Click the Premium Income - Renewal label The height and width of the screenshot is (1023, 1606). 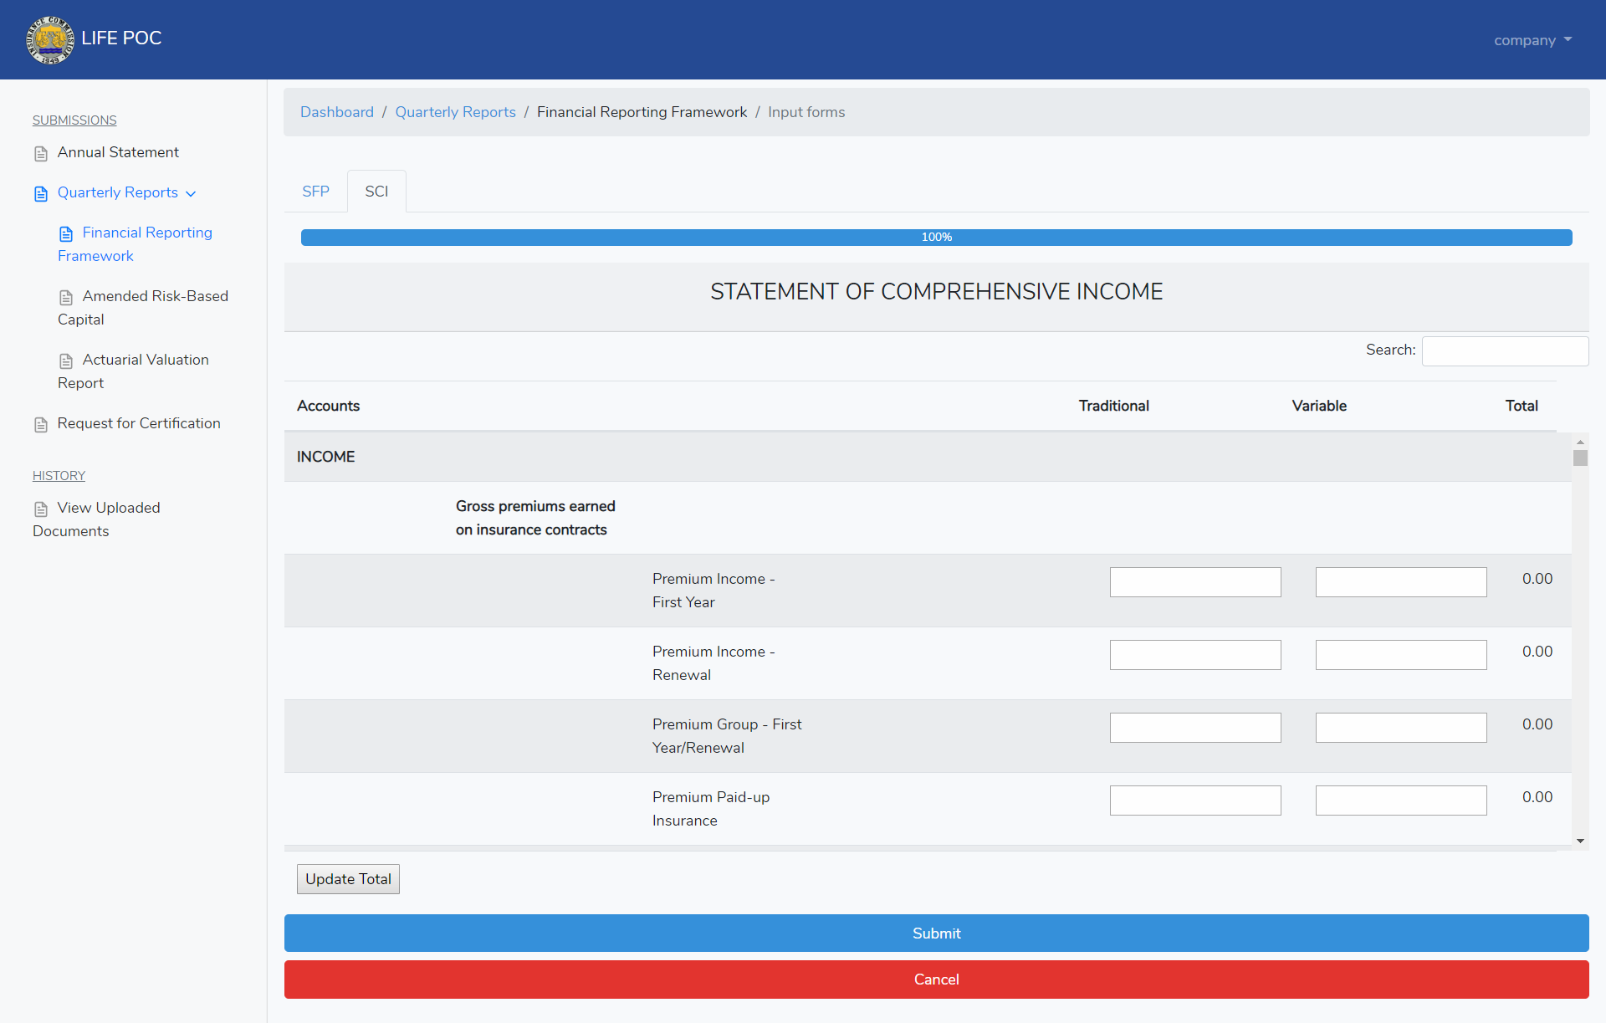click(713, 663)
